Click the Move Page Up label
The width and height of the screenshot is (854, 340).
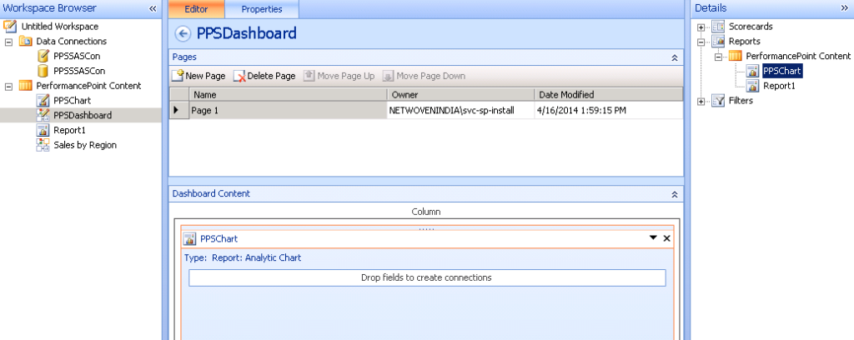point(346,76)
